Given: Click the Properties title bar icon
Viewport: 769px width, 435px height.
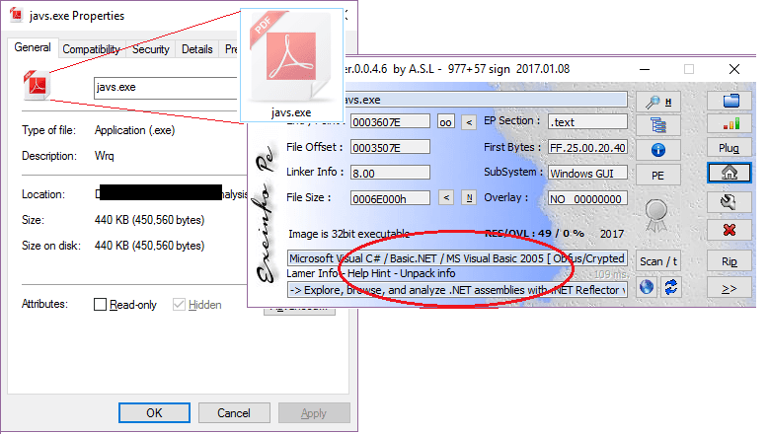Looking at the screenshot, I should tap(16, 15).
